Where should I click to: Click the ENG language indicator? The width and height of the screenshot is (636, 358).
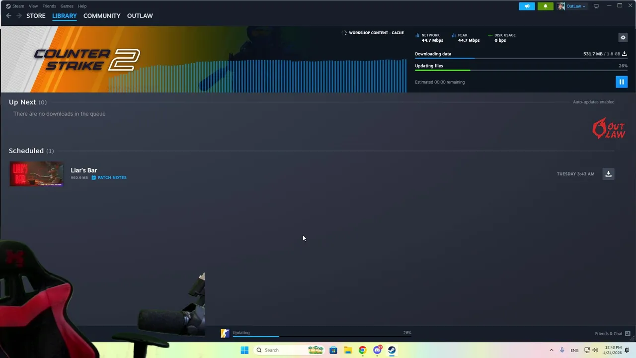pyautogui.click(x=574, y=350)
